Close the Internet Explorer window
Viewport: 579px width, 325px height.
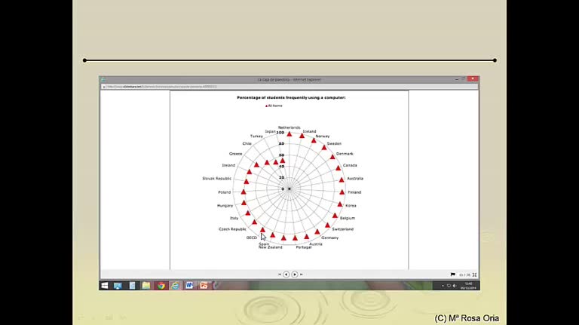point(473,78)
